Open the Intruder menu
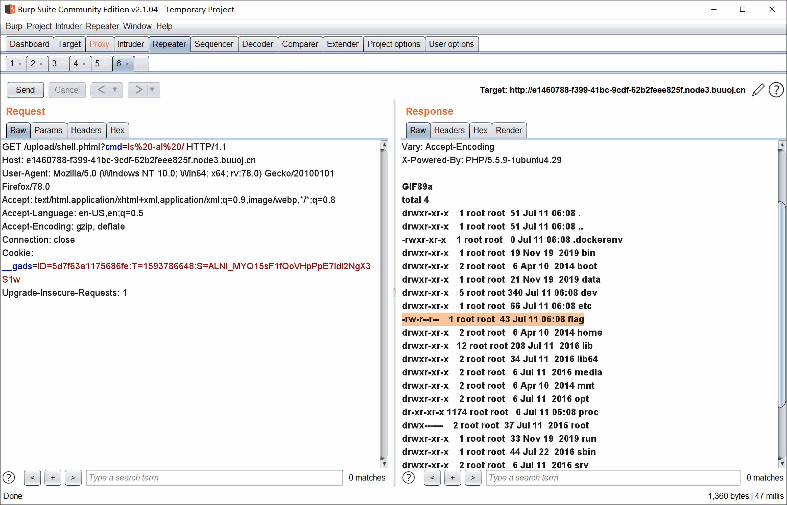 tap(68, 26)
